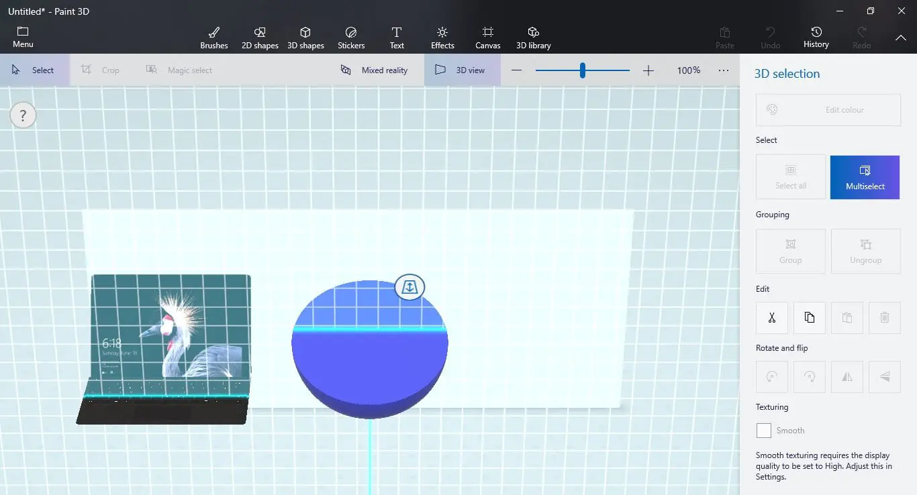Open the Effects panel

442,38
